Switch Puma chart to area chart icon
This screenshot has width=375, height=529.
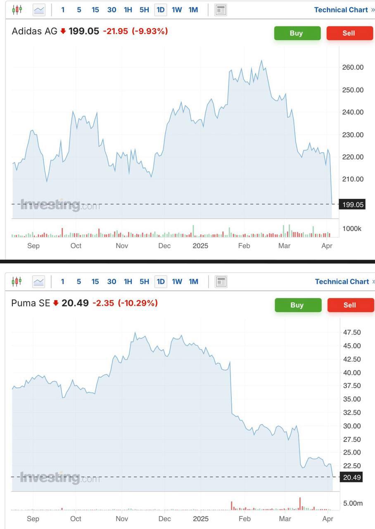pyautogui.click(x=39, y=281)
